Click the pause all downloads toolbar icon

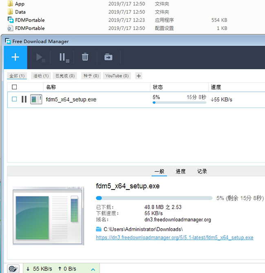point(64,57)
